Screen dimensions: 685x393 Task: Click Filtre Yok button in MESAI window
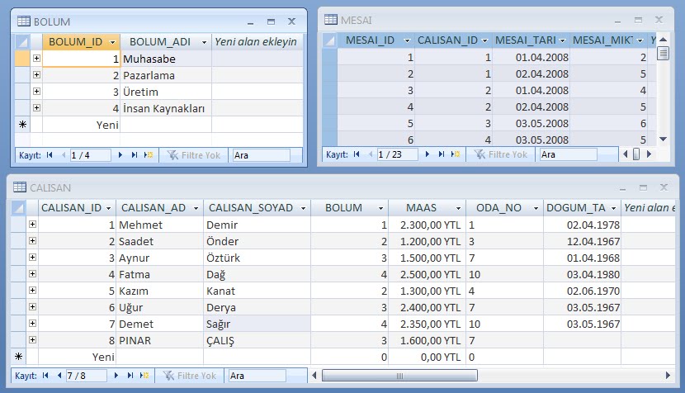[501, 154]
